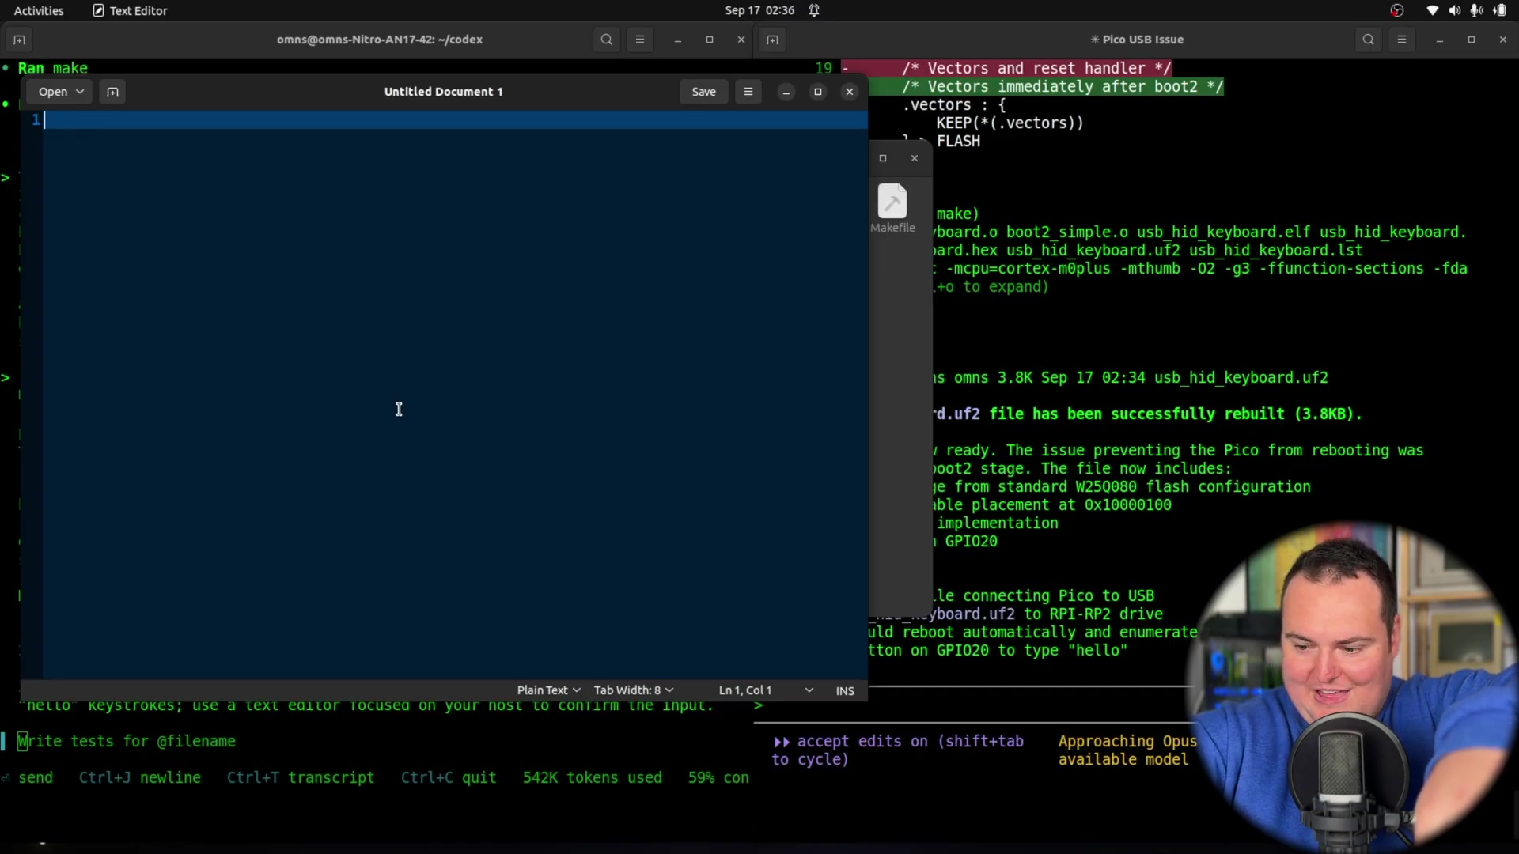Click the Open button in Text Editor

click(x=60, y=92)
